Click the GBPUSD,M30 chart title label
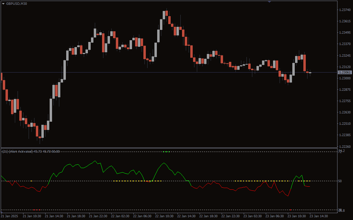 (17, 3)
